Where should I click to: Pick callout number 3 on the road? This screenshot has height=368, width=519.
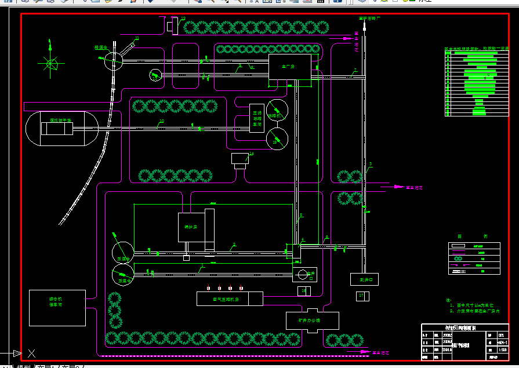[371, 164]
